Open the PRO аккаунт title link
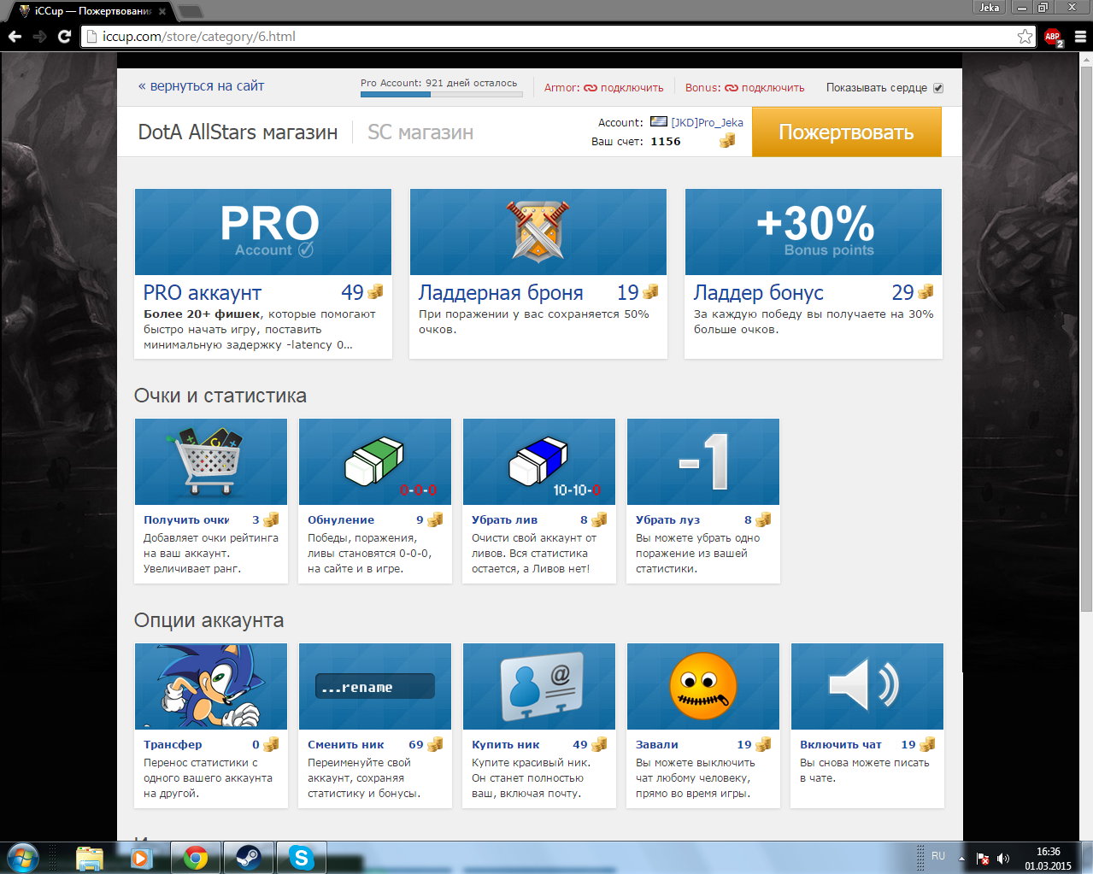Viewport: 1093px width, 874px height. pyautogui.click(x=203, y=293)
